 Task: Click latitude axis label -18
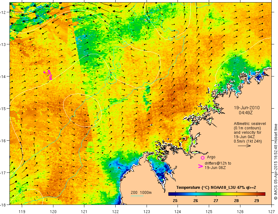[3, 205]
